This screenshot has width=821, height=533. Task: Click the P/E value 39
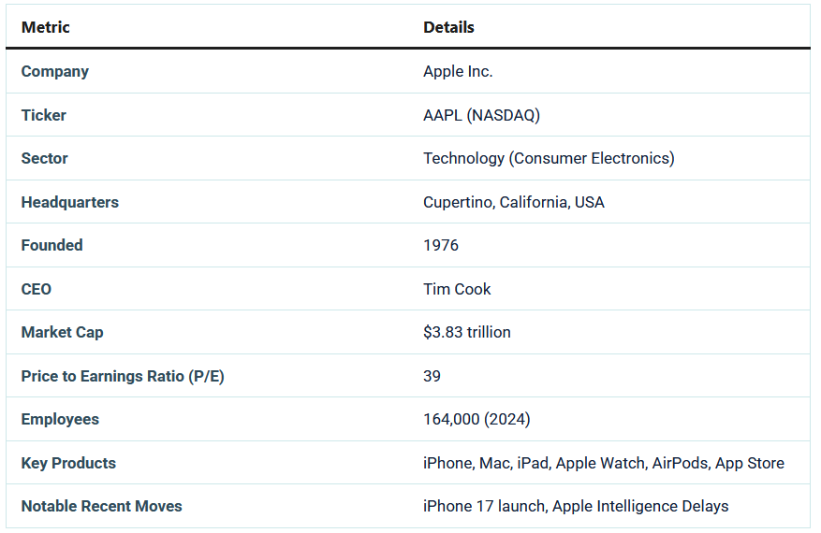432,376
